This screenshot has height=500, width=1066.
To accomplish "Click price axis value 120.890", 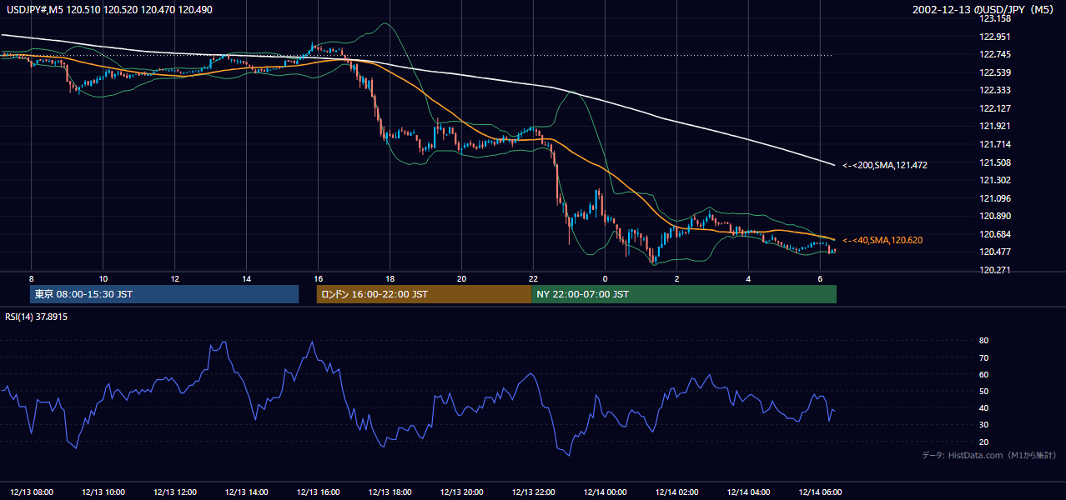I will pyautogui.click(x=995, y=216).
